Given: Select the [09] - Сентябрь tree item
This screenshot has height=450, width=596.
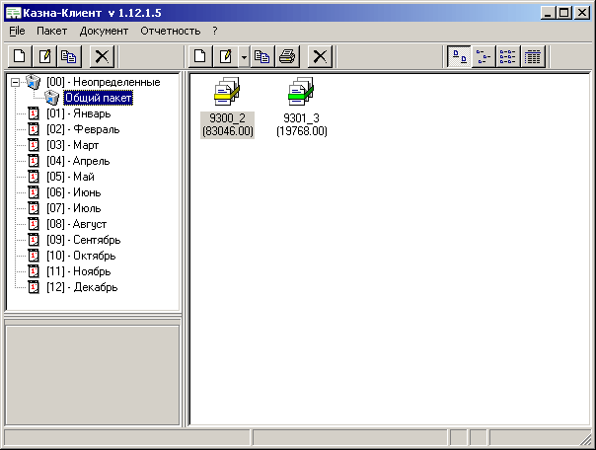Looking at the screenshot, I should click(x=84, y=240).
